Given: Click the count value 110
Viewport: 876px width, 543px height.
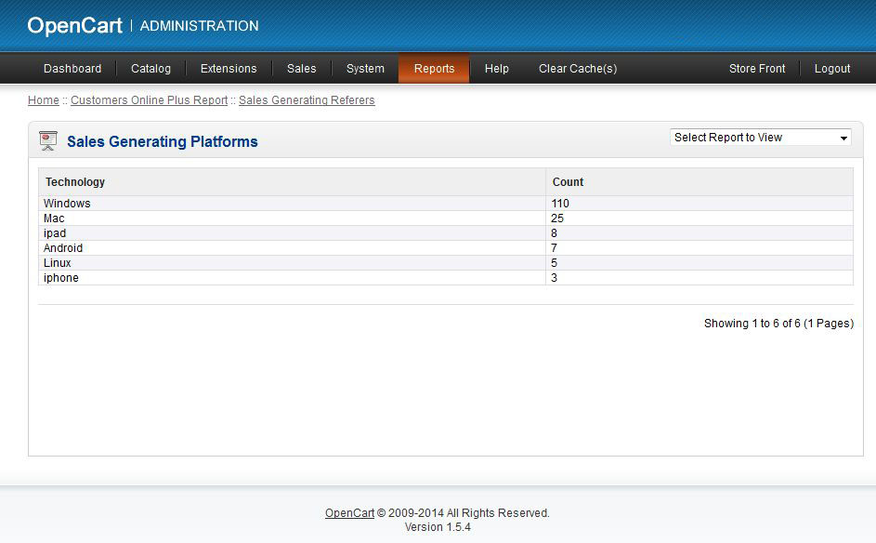Looking at the screenshot, I should pyautogui.click(x=560, y=203).
